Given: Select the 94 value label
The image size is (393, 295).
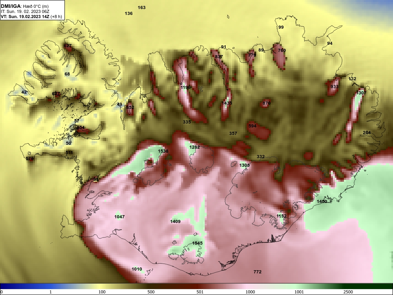Looking at the screenshot, I should click(x=330, y=43).
